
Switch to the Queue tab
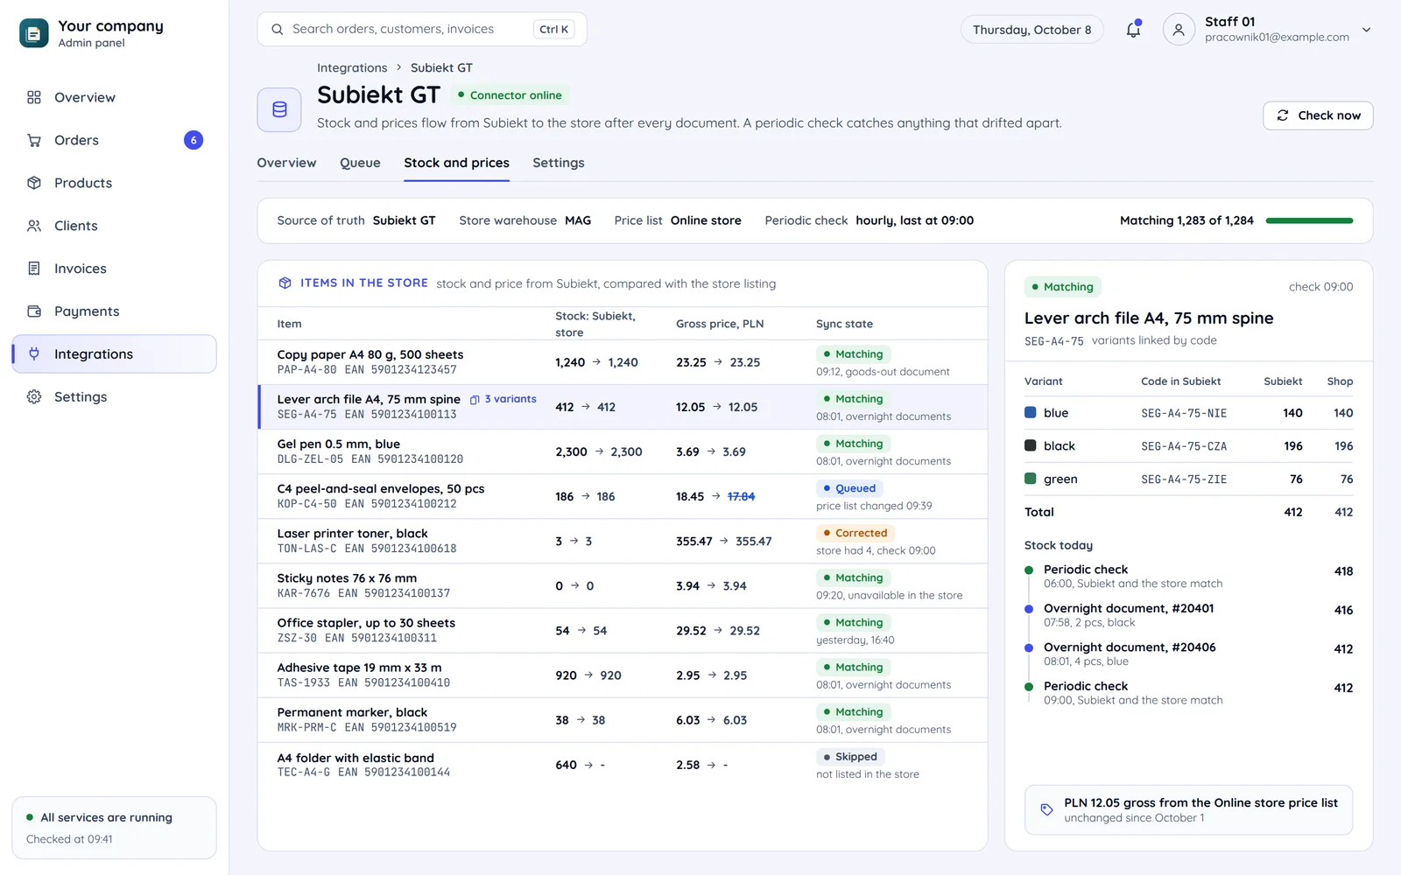[360, 163]
